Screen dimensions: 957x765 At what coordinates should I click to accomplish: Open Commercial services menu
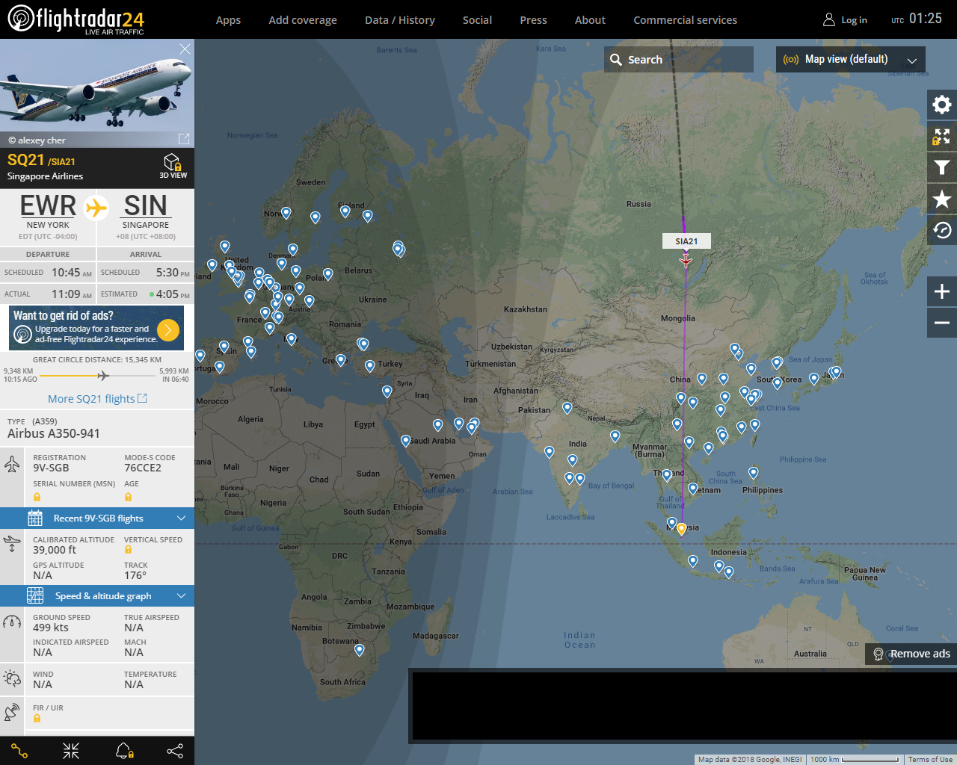click(x=685, y=20)
